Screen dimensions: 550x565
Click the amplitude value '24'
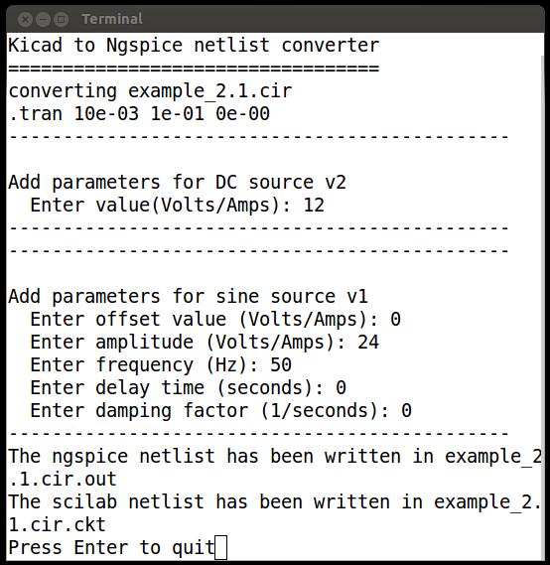[368, 343]
